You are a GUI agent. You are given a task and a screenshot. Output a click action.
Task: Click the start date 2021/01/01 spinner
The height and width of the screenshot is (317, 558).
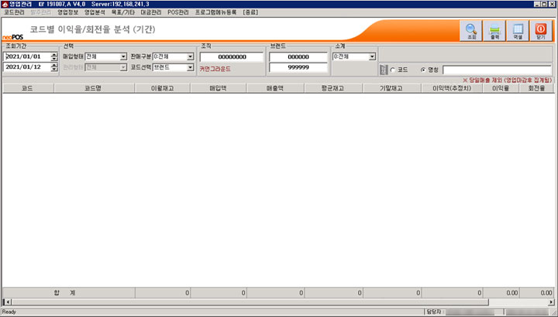click(x=54, y=56)
